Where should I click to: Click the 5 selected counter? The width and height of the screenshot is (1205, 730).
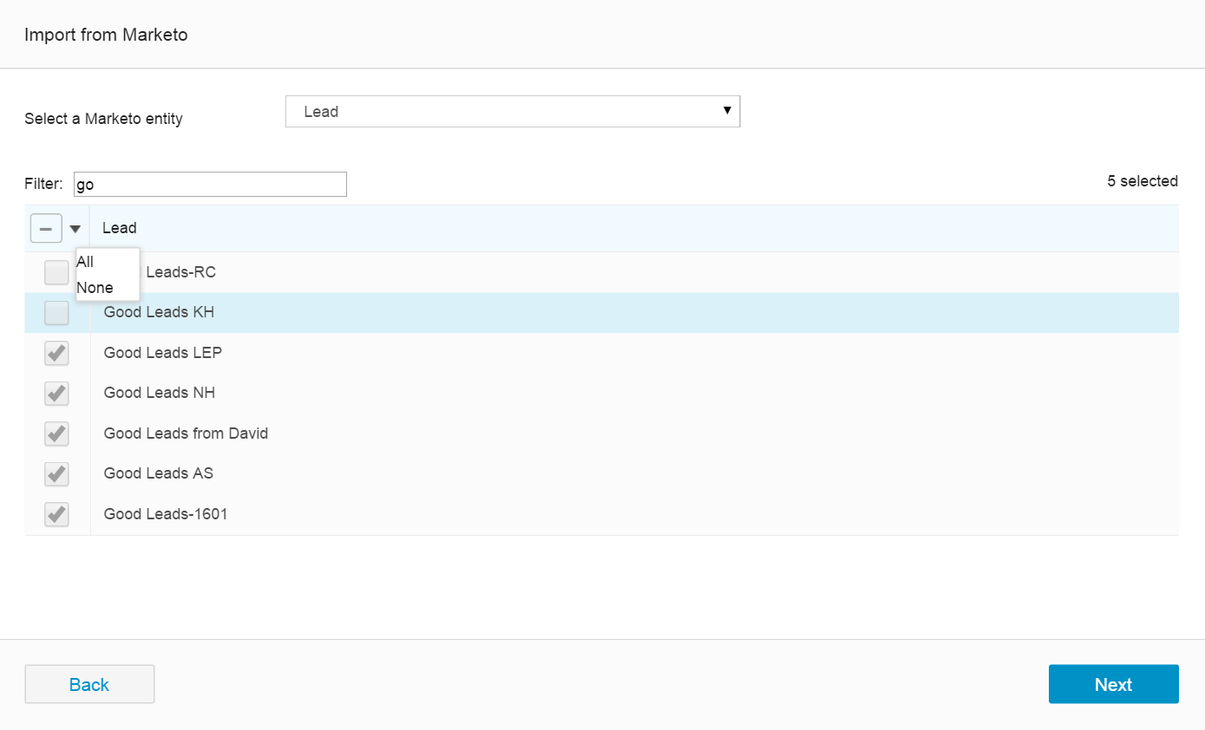[1143, 181]
